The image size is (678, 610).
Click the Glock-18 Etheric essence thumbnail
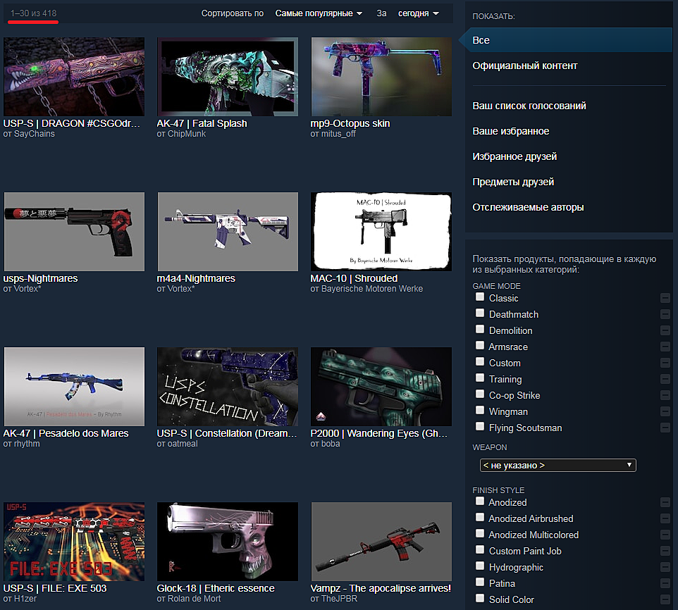228,542
